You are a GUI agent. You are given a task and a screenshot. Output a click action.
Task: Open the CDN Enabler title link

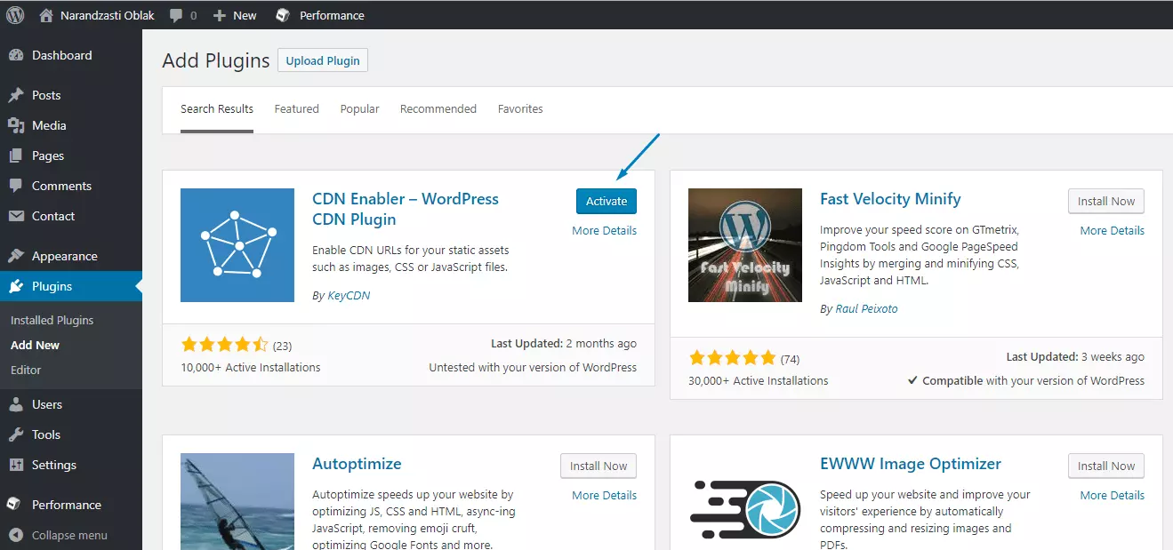tap(406, 209)
